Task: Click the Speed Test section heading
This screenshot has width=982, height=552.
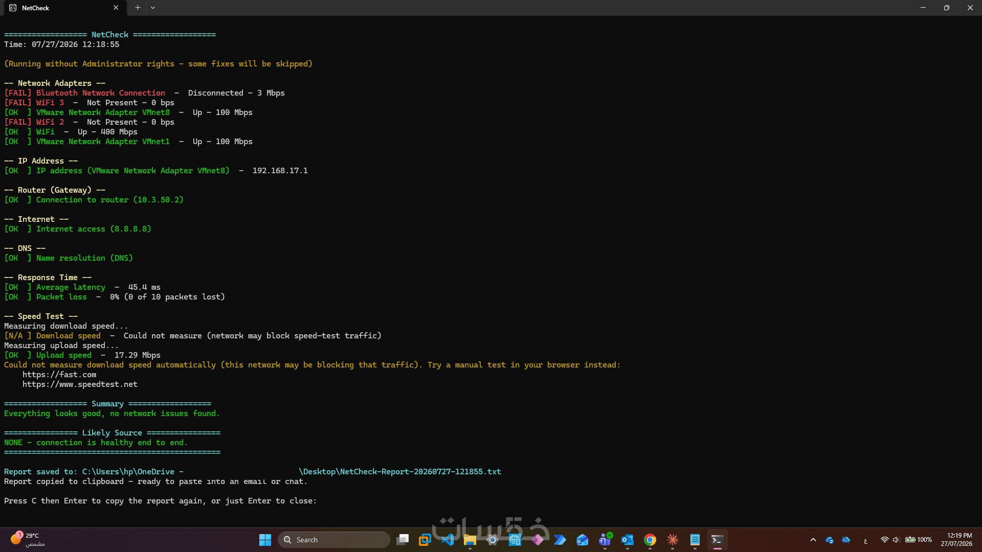Action: tap(41, 316)
